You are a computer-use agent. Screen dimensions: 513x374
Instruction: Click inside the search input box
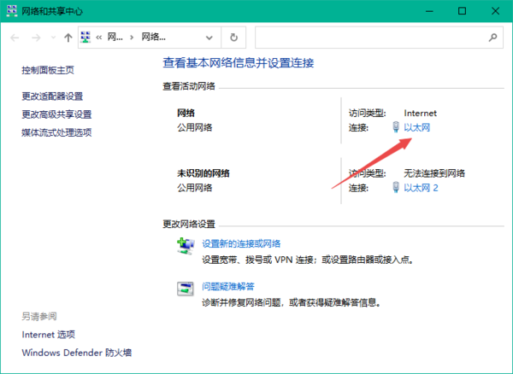(368, 38)
